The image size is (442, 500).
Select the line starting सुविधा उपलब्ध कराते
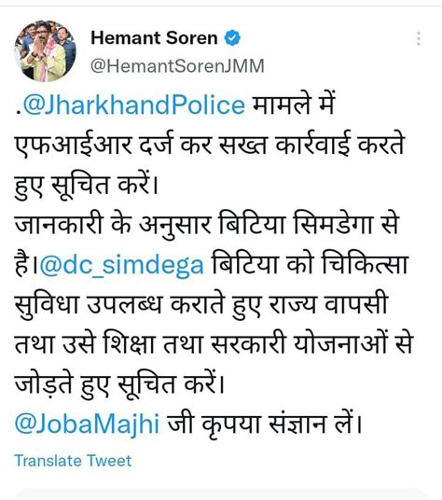click(201, 305)
